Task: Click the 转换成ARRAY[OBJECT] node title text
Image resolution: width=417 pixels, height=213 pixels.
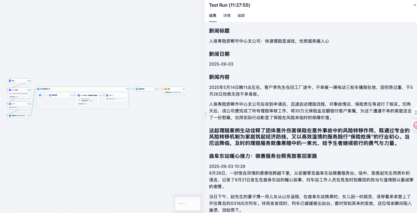Action: 19,115
